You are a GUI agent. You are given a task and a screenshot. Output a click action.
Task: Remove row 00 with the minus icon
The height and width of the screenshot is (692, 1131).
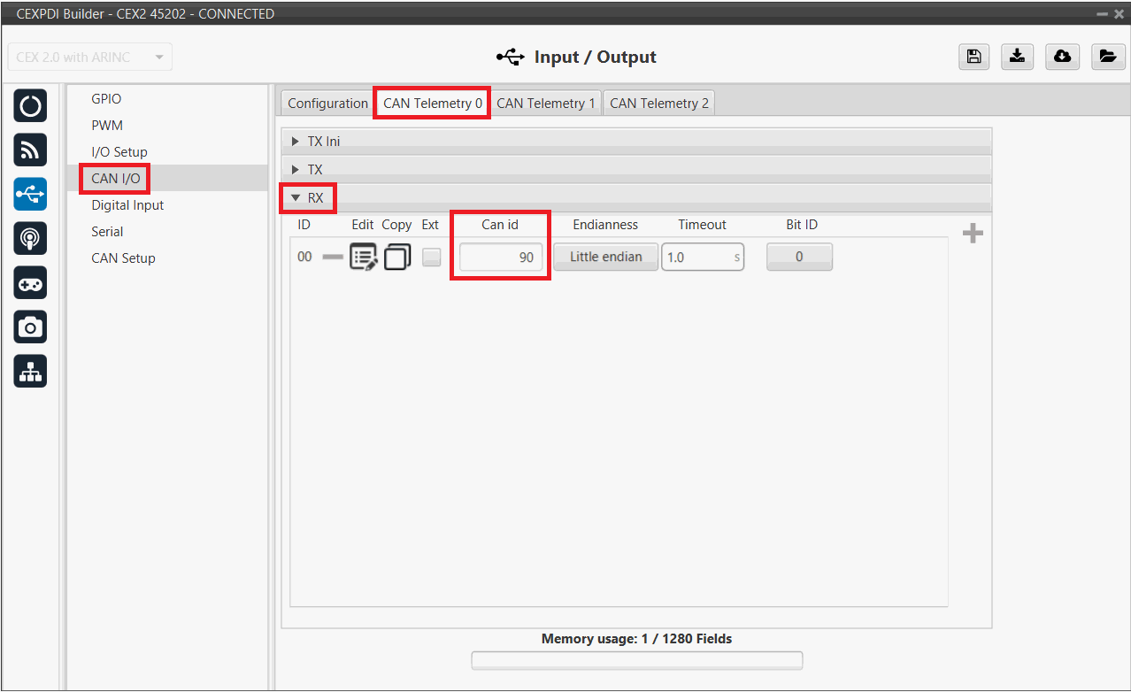(x=333, y=258)
